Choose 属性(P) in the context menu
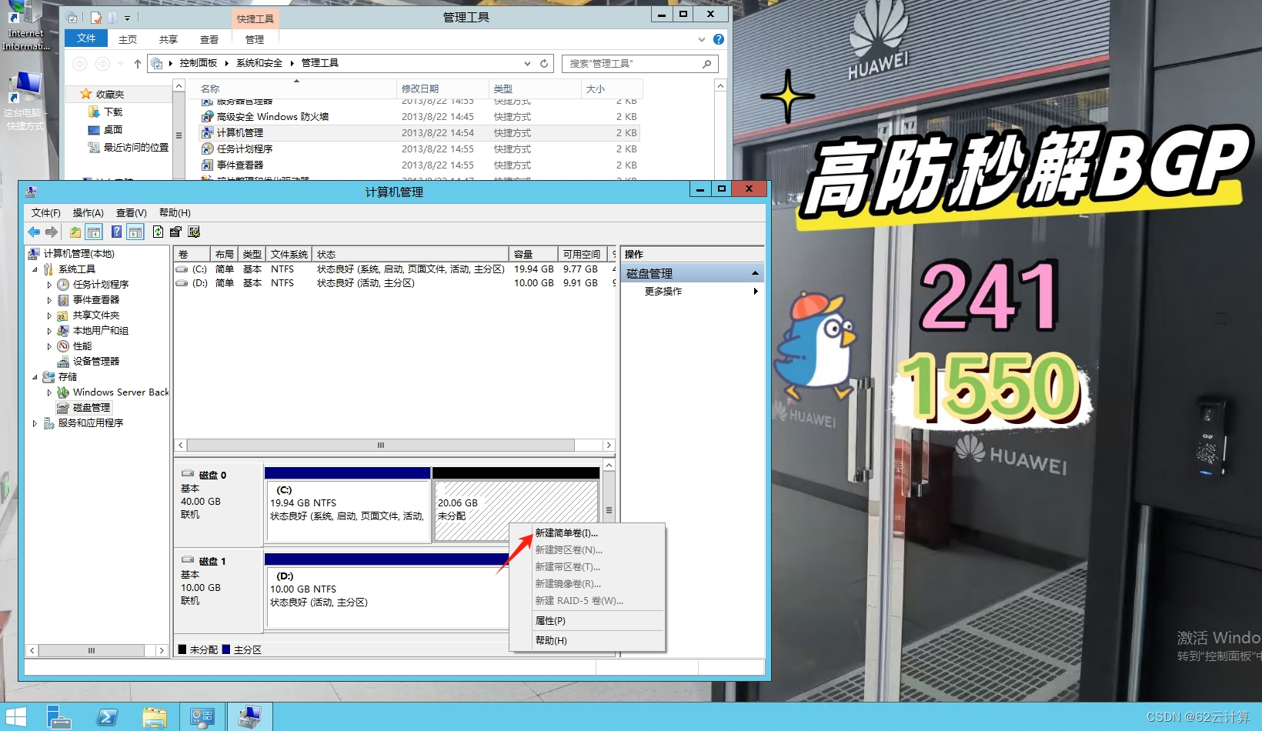The height and width of the screenshot is (731, 1262). pyautogui.click(x=587, y=620)
